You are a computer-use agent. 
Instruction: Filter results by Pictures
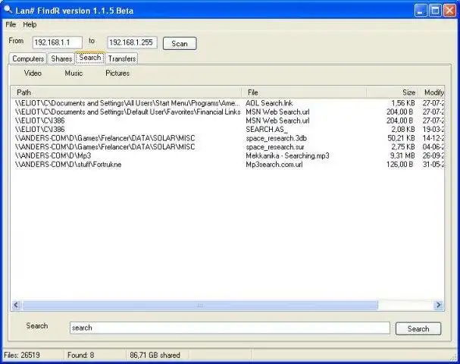pos(117,73)
